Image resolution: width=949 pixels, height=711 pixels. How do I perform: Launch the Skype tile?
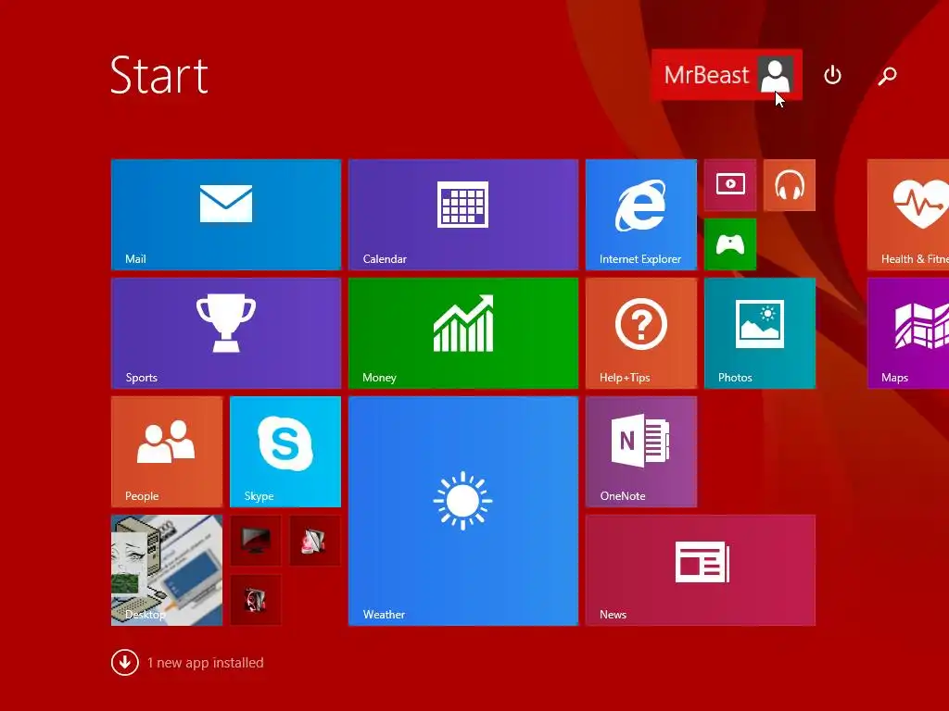285,452
